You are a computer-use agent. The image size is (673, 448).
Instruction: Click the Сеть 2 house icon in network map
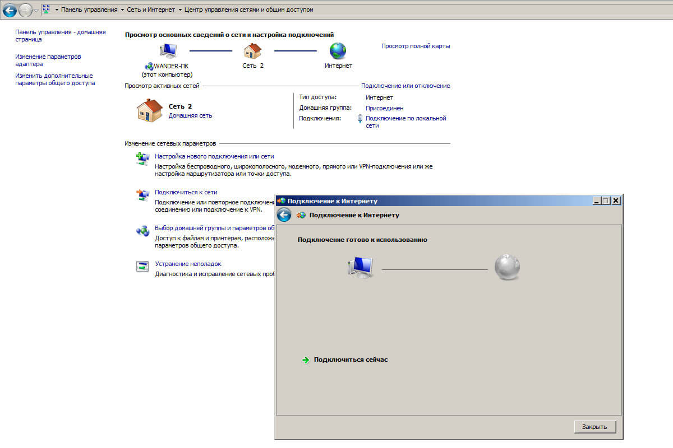(252, 51)
